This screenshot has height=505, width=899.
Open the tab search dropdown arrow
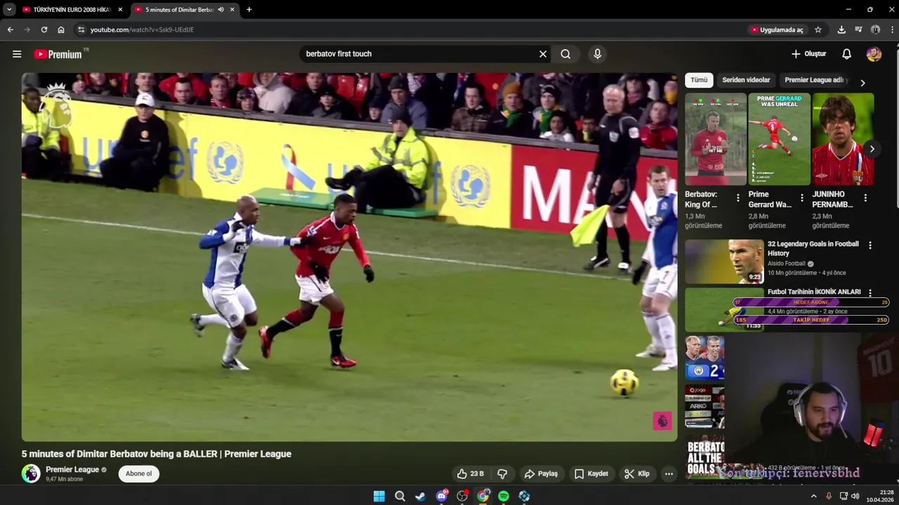[x=9, y=10]
